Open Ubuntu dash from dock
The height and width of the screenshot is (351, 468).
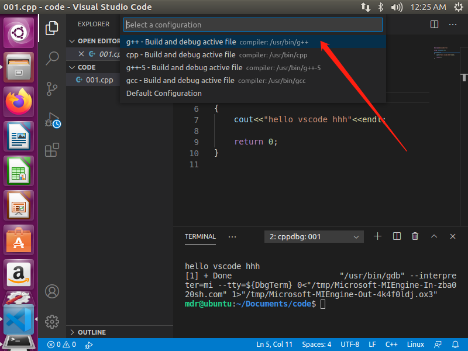point(19,33)
